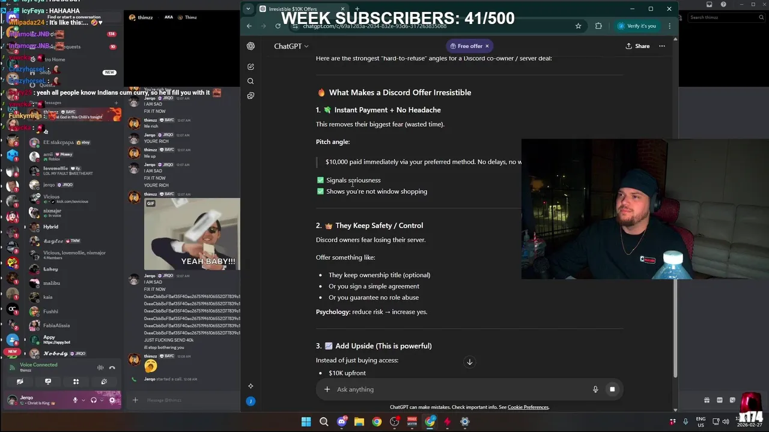Stop the ChatGPT response generation

[x=612, y=389]
